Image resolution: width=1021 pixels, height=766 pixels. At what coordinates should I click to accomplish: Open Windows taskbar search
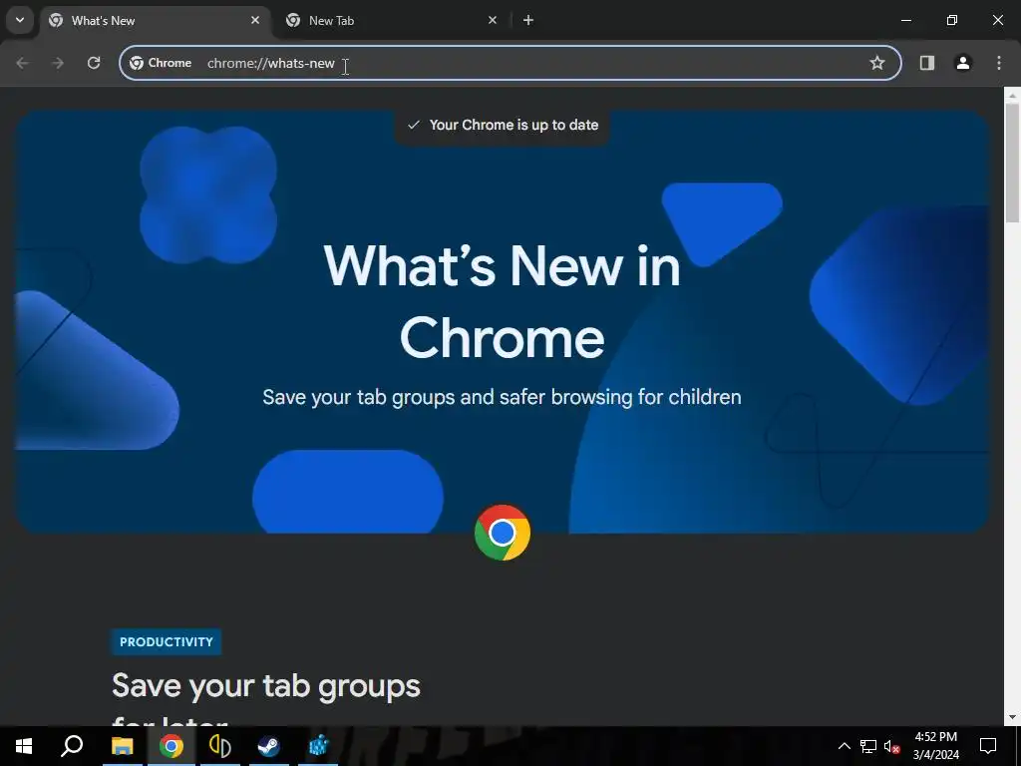[x=72, y=746]
